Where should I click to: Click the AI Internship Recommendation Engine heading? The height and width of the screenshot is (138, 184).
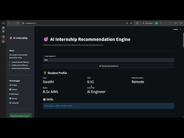90,39
